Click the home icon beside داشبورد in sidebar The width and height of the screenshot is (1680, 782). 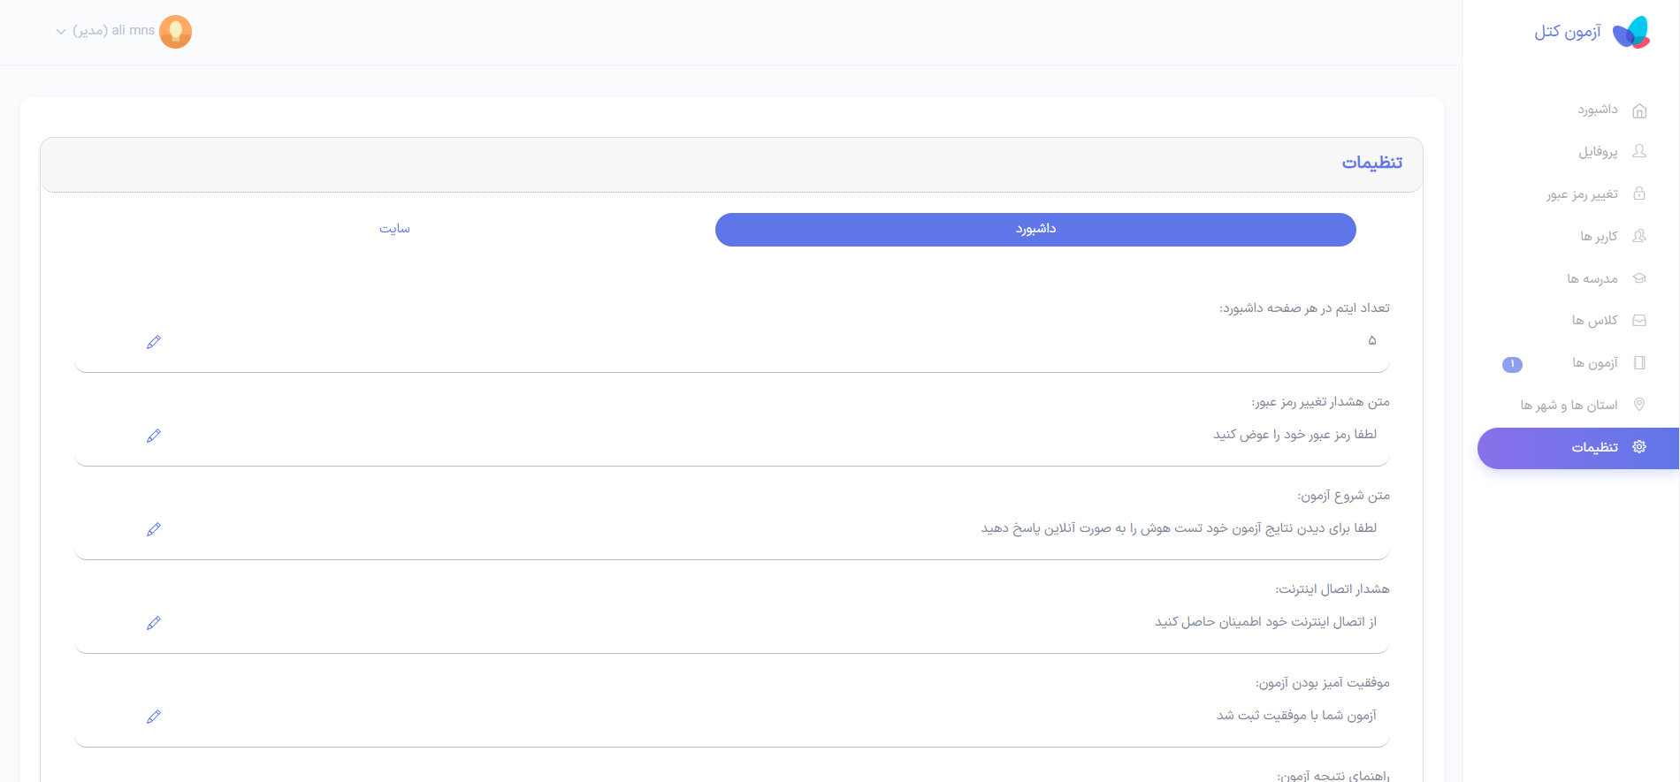coord(1639,110)
